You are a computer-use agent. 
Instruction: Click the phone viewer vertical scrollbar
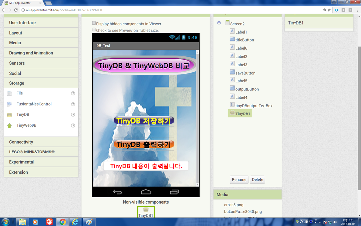pos(197,118)
